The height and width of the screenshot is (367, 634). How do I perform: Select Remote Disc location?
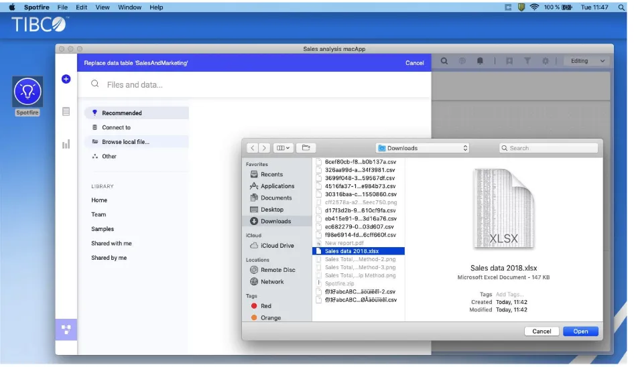277,270
